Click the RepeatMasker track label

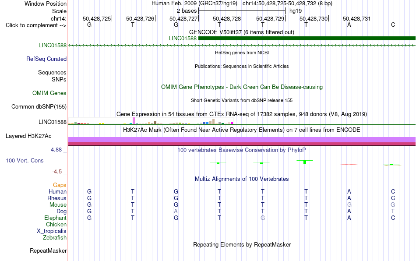point(48,250)
